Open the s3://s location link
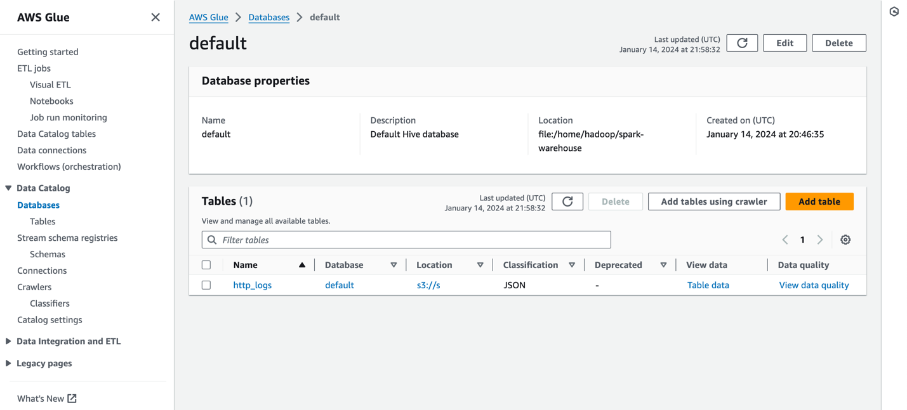Screen dimensions: 907x410 [x=428, y=285]
